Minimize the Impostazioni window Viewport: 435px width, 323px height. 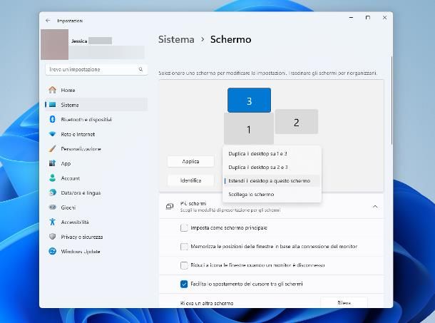(351, 18)
